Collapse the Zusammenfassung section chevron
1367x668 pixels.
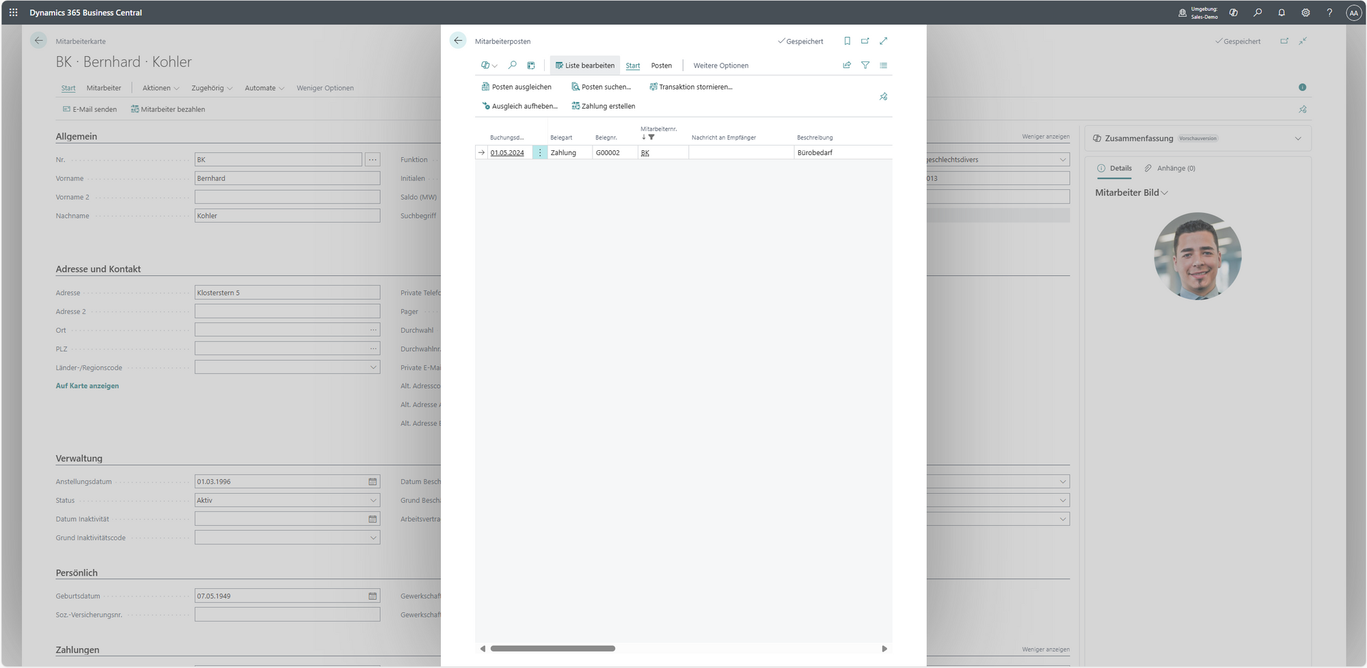(1297, 139)
